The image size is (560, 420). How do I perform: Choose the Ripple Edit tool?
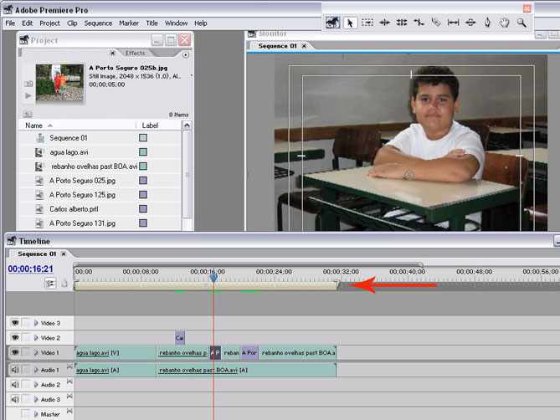[x=385, y=23]
